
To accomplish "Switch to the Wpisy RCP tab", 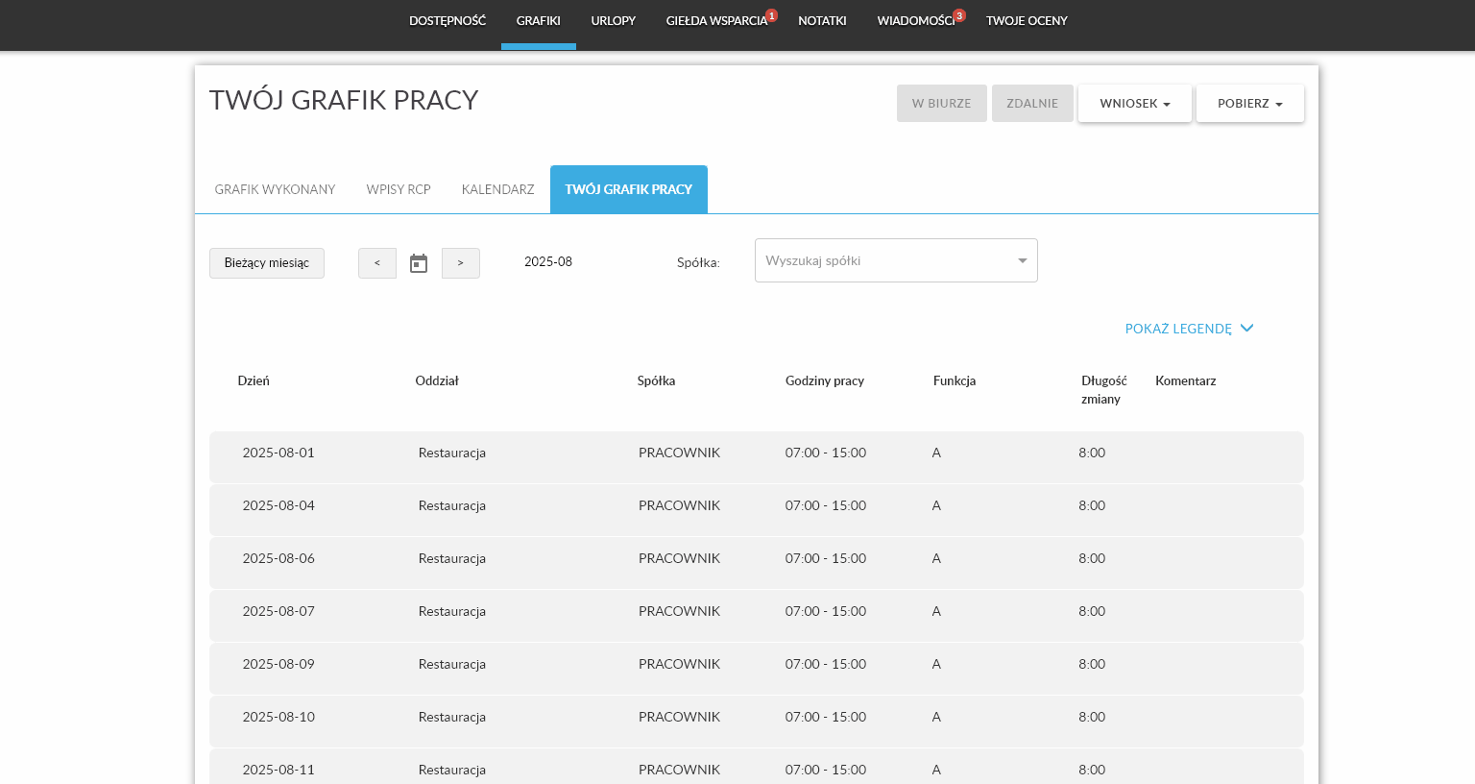I will click(x=399, y=189).
